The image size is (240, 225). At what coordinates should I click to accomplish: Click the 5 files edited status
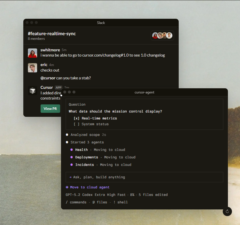tap(153, 195)
